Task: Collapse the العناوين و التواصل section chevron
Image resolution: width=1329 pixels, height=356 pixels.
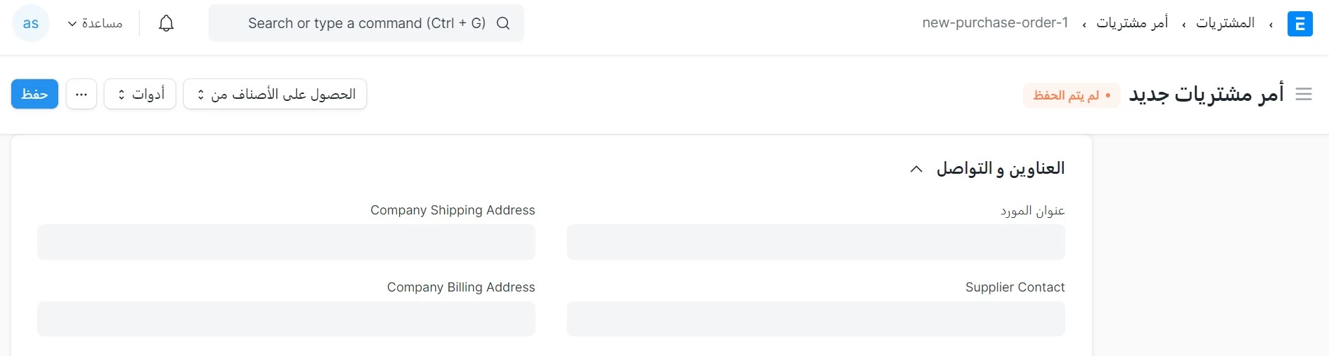Action: point(916,169)
